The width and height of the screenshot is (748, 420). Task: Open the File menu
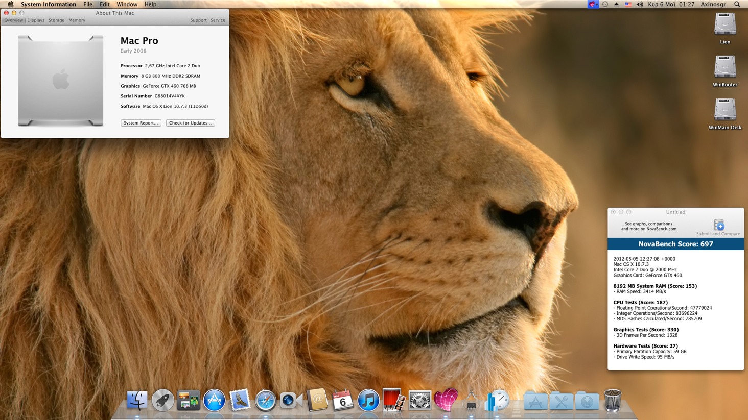pos(88,4)
